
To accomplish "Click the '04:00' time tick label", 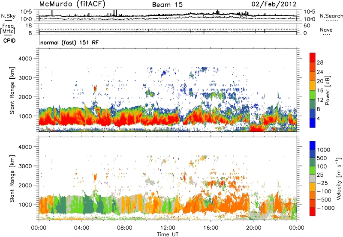I will [81, 228].
